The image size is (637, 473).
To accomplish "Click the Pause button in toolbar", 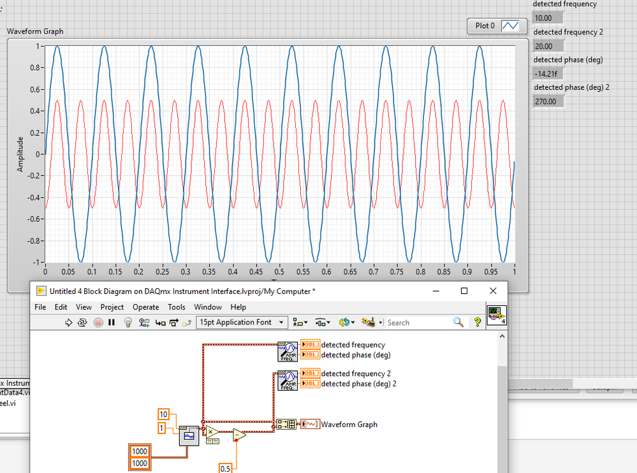I will (112, 323).
